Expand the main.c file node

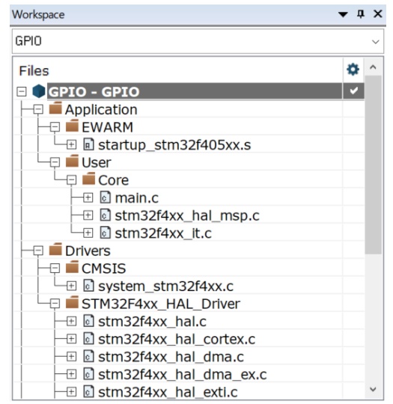pyautogui.click(x=88, y=198)
